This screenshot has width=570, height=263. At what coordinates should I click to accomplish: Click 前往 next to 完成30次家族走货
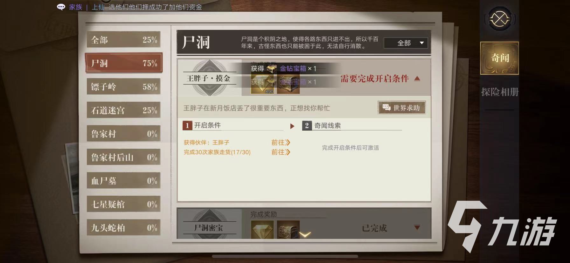281,152
